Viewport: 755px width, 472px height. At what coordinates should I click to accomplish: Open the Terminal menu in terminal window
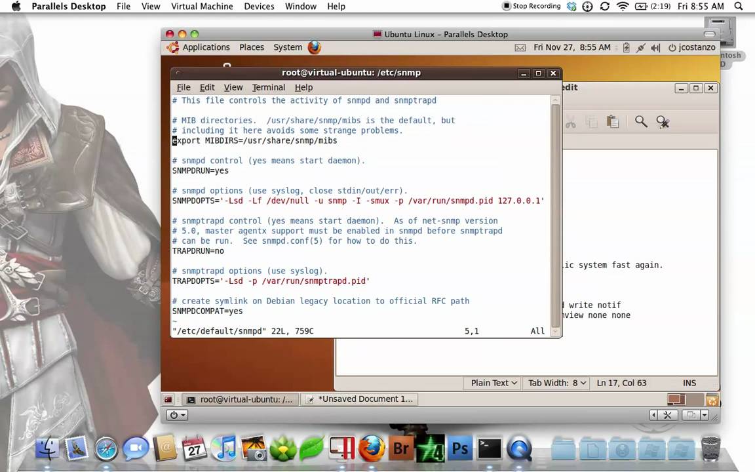point(269,87)
